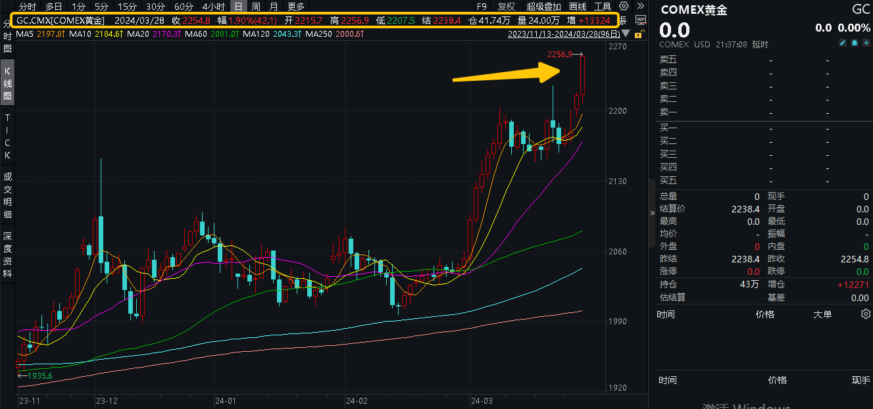Expand the date range dropdown triangle

626,34
